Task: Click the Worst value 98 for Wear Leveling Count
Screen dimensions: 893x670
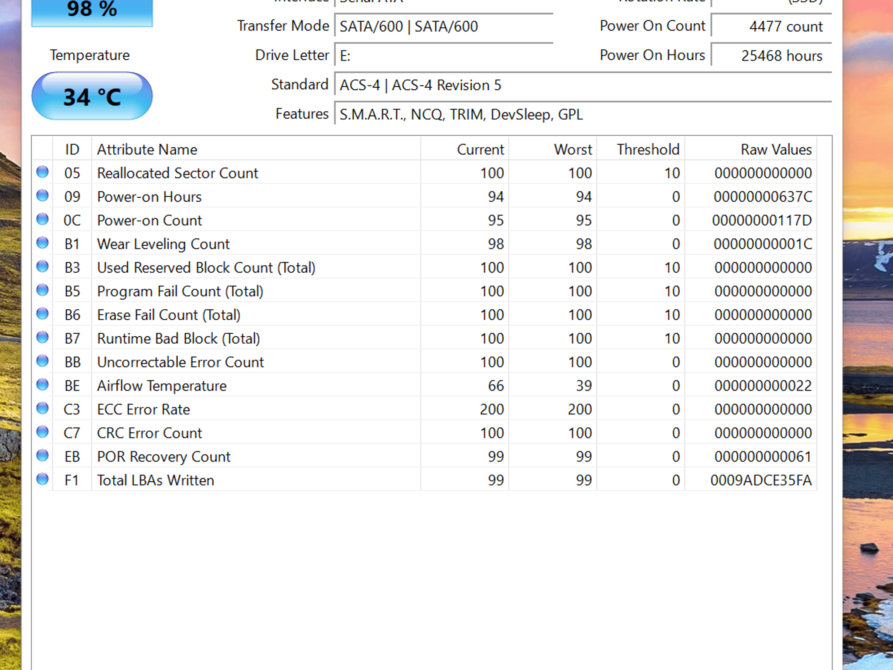Action: pos(584,244)
